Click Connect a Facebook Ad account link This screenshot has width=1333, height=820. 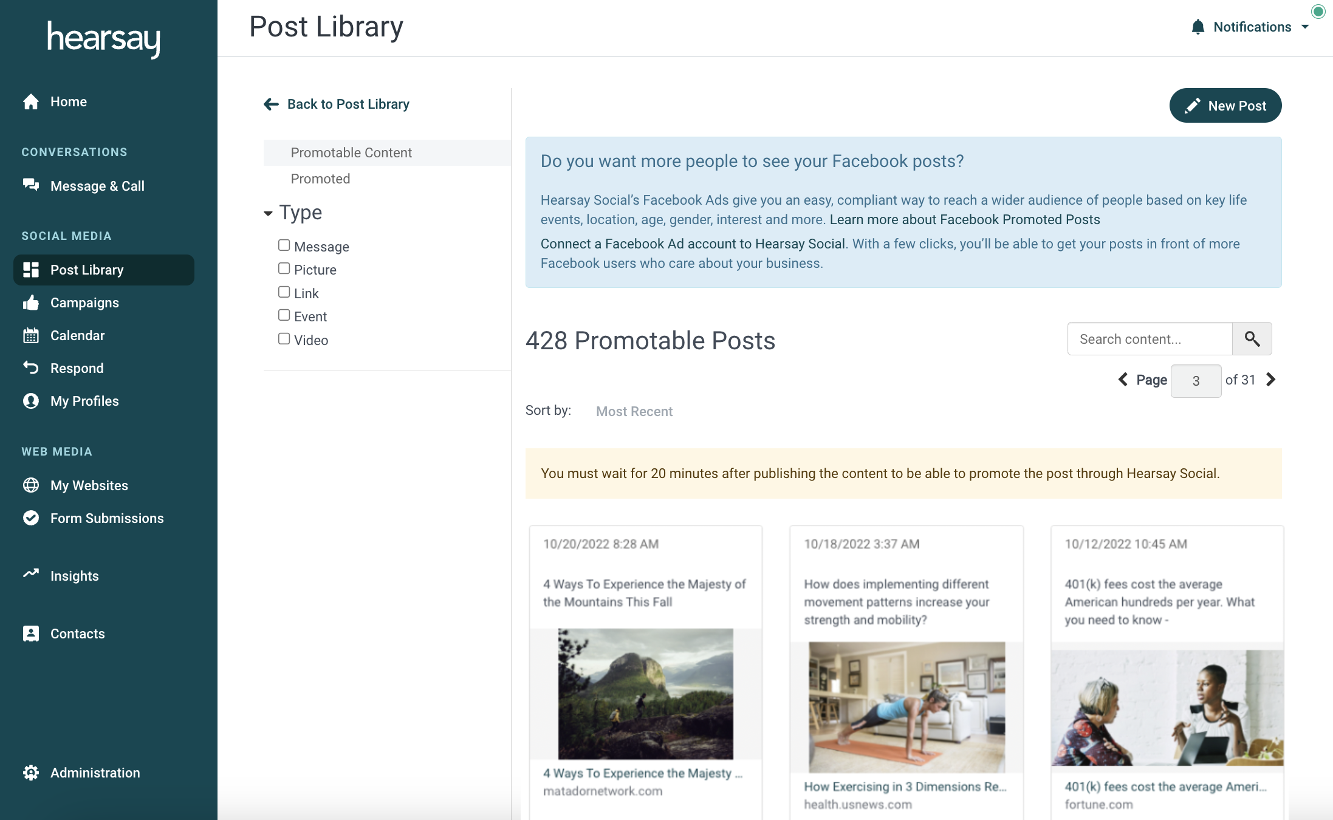[693, 244]
